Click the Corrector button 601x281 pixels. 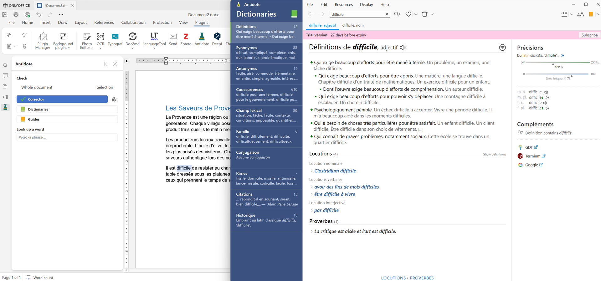click(62, 99)
